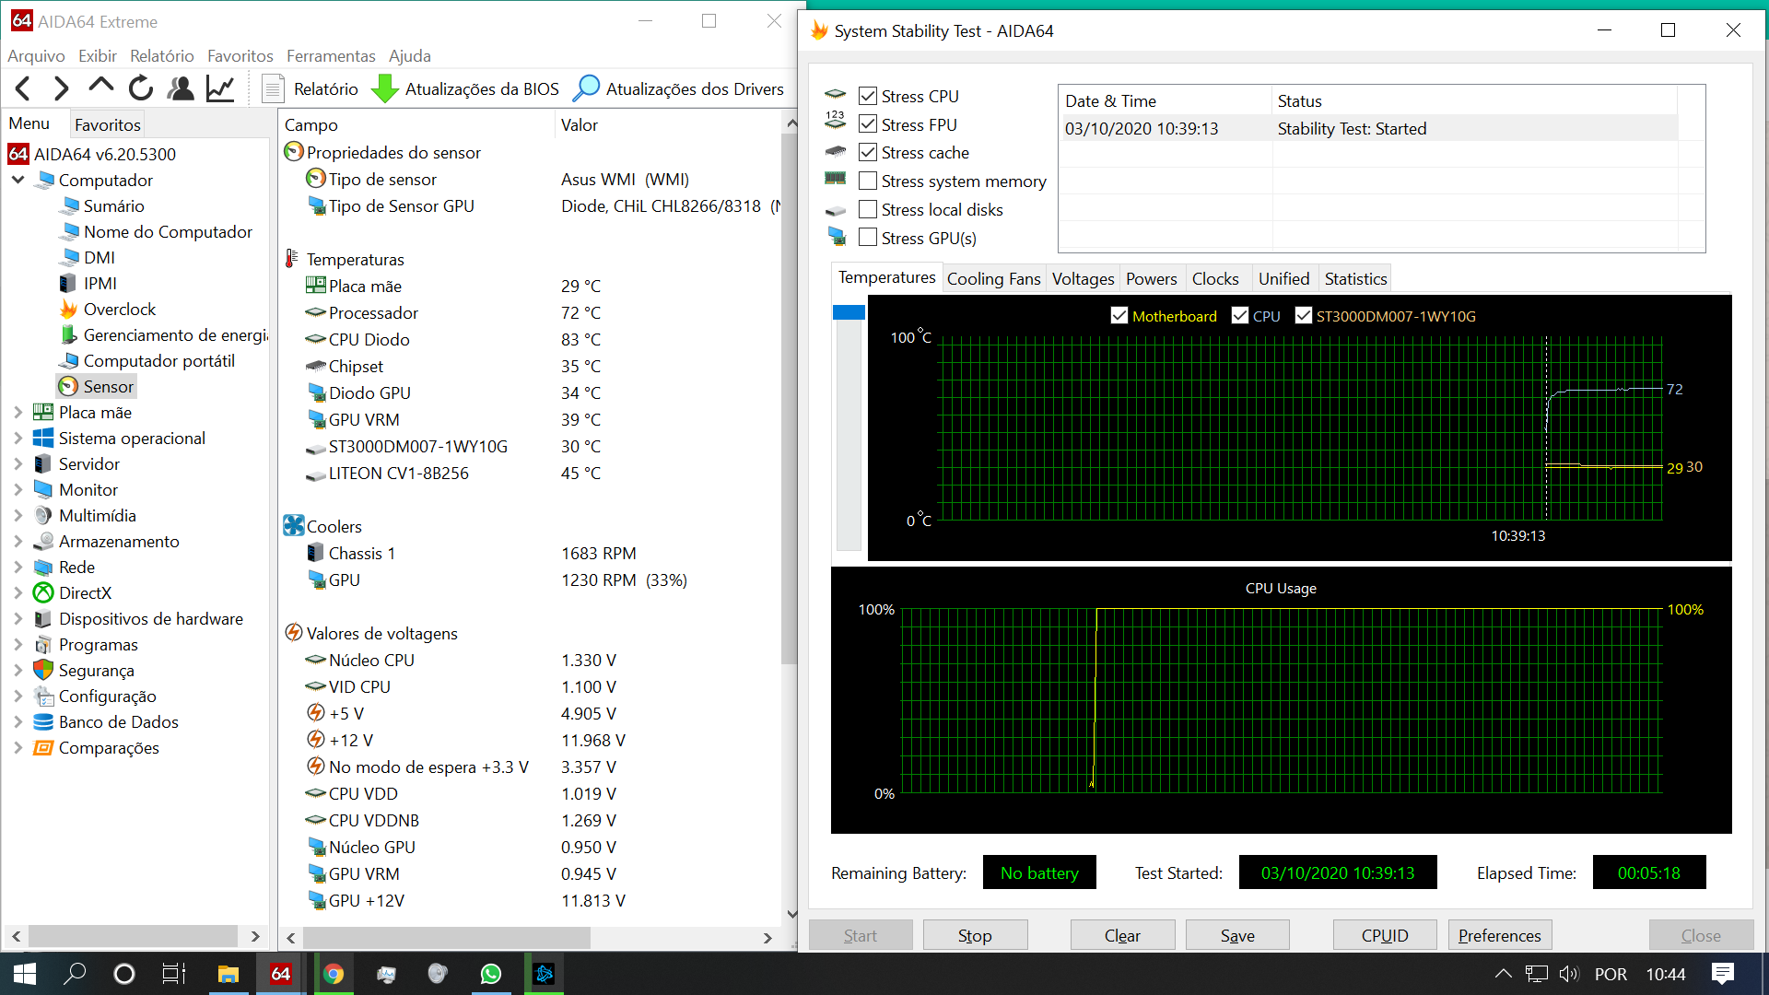Select the IPMI tree item

pos(88,284)
